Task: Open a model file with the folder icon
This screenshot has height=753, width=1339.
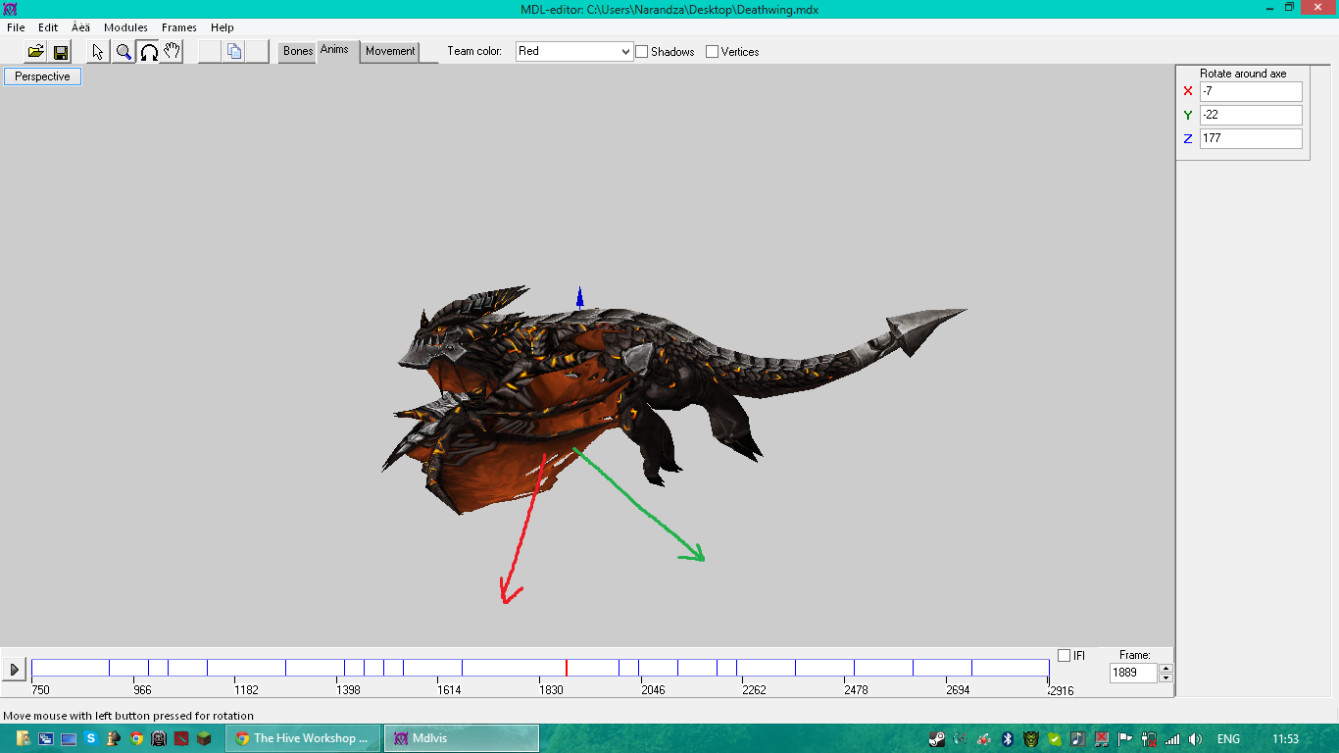Action: [36, 52]
